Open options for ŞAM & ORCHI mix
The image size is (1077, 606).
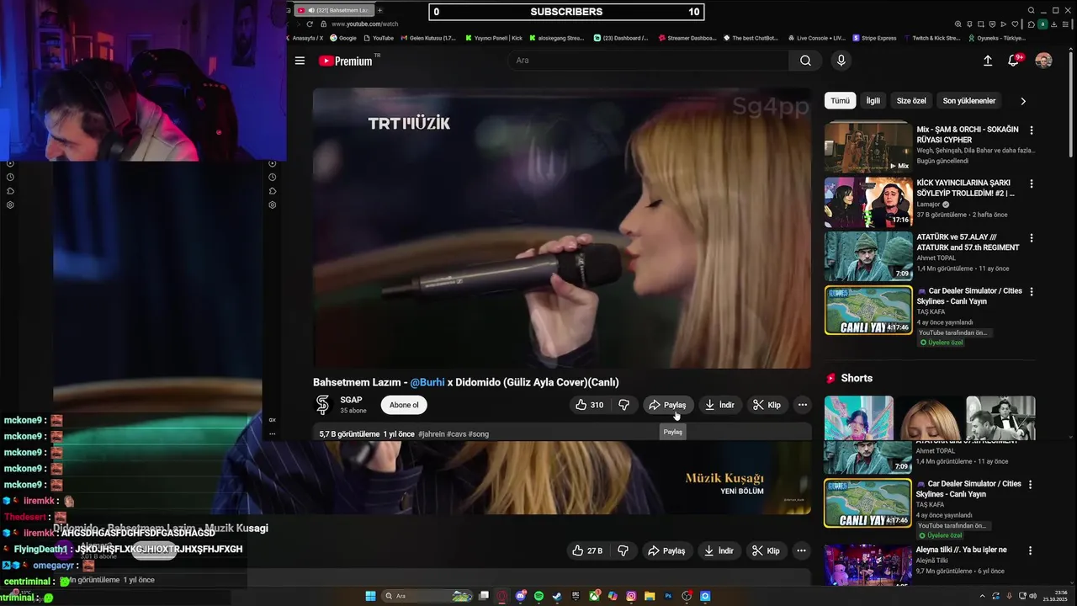[1032, 130]
